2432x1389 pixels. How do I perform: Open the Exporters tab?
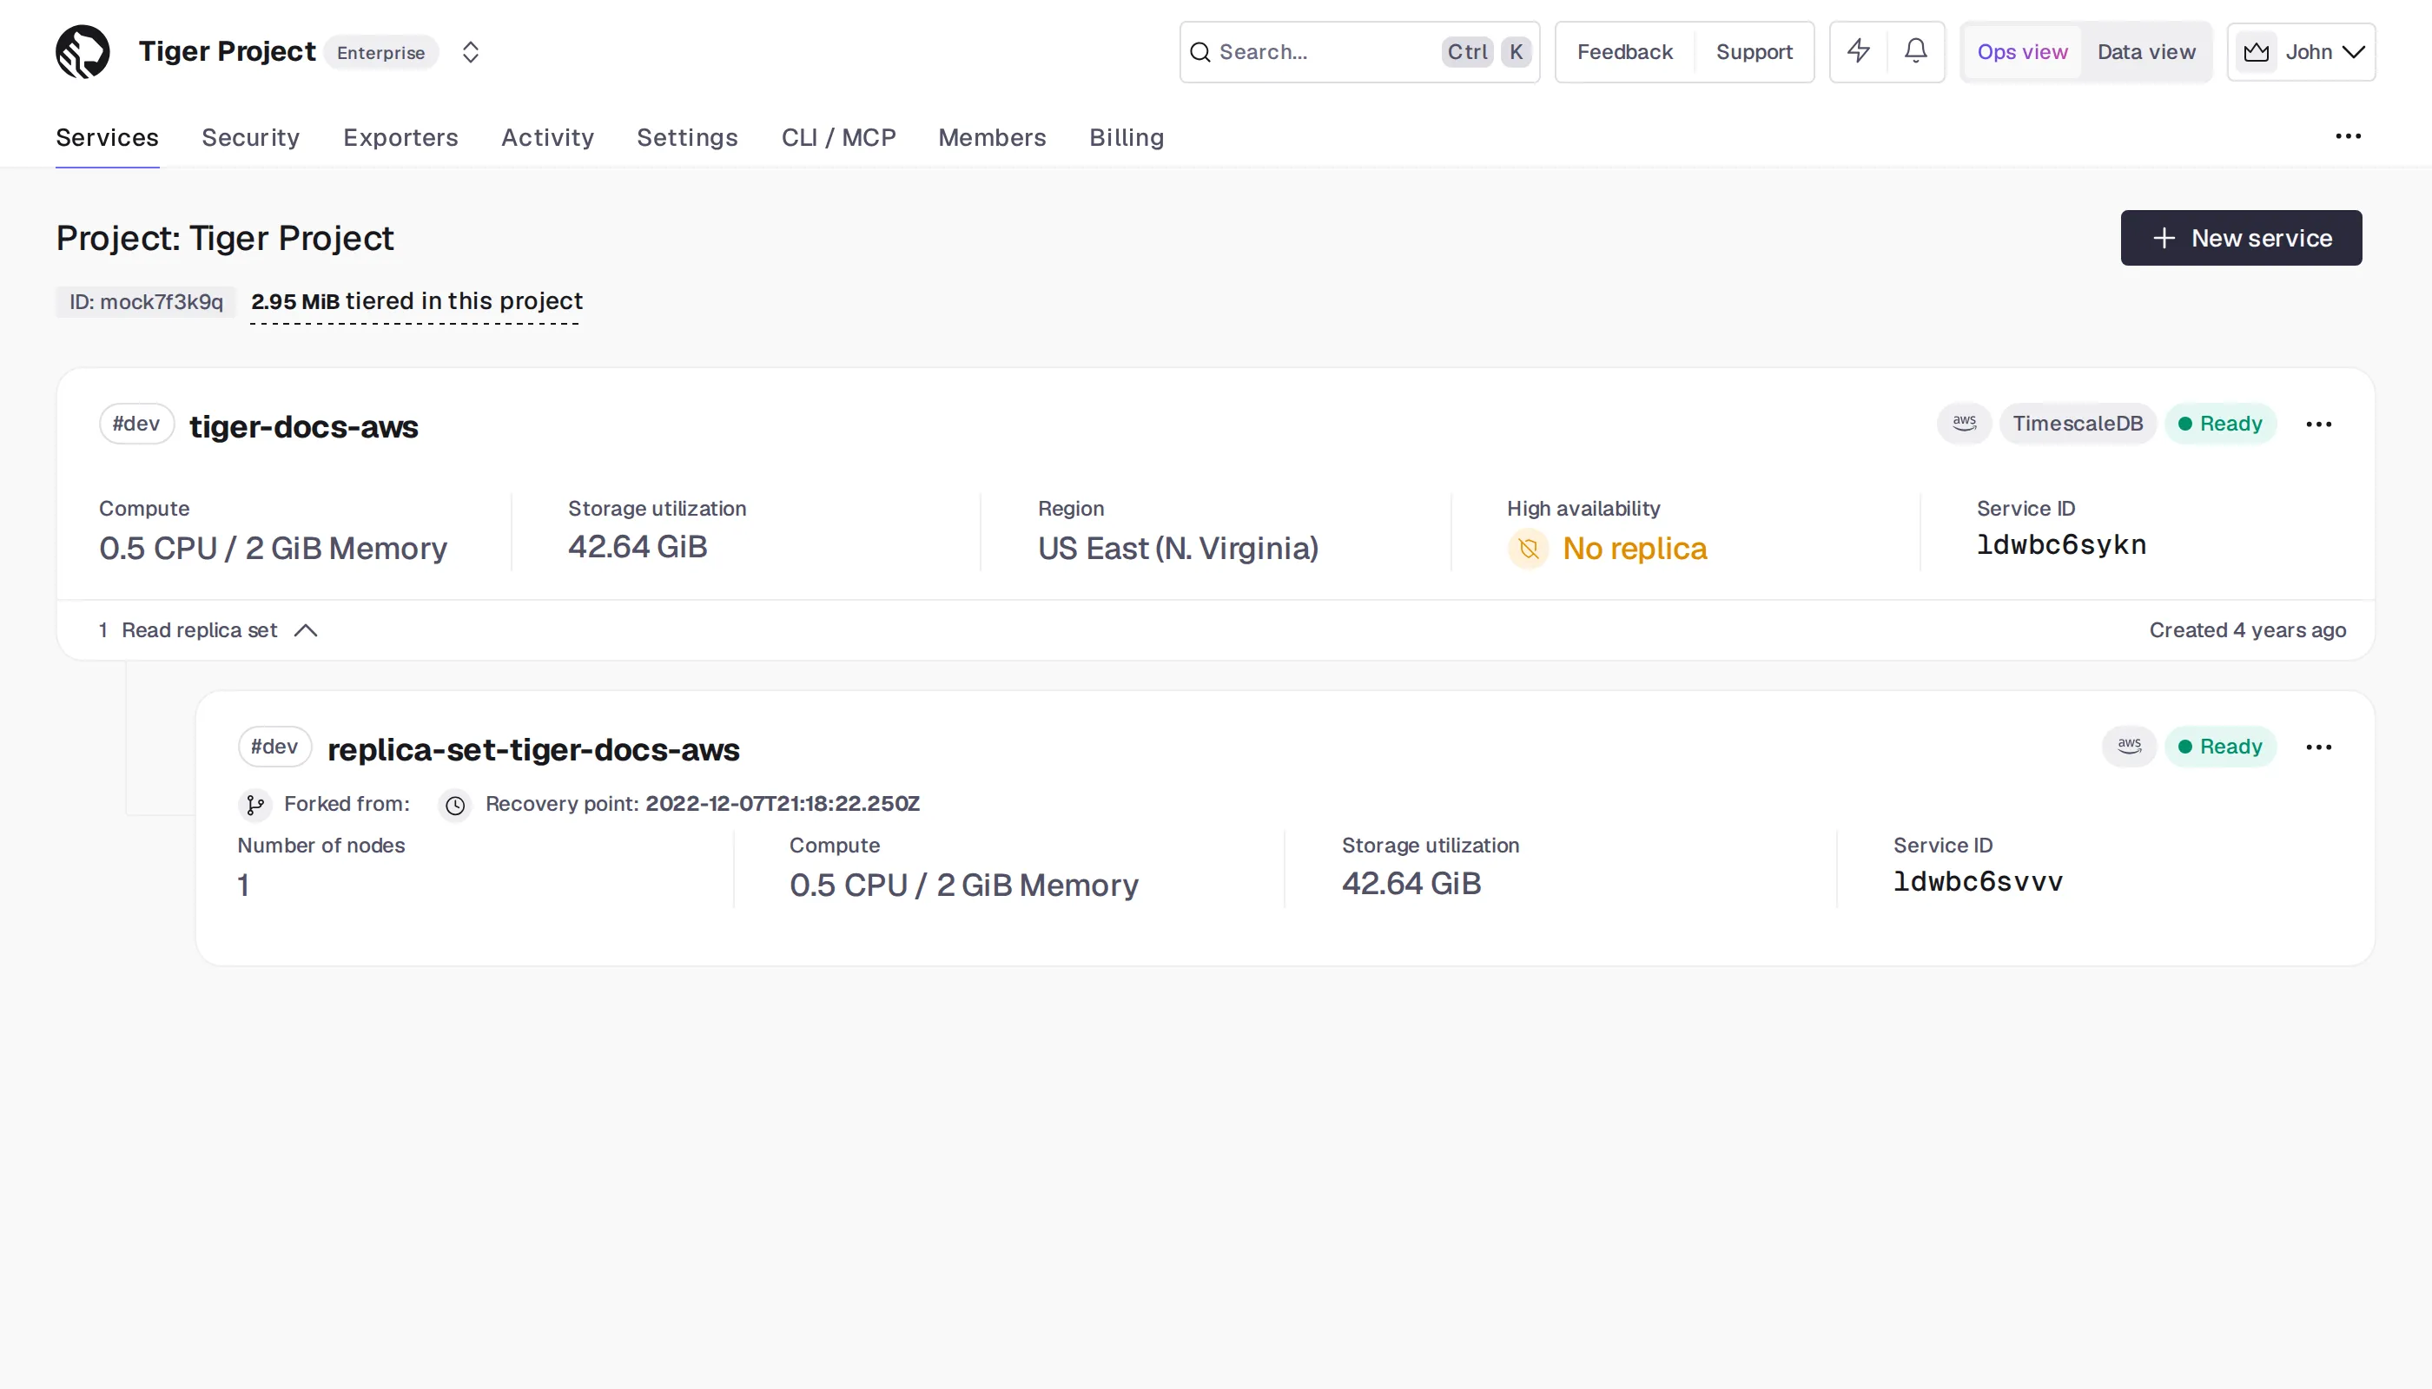click(x=401, y=137)
